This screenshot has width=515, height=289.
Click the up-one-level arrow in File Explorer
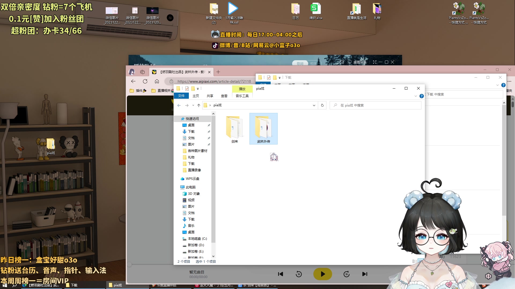198,105
